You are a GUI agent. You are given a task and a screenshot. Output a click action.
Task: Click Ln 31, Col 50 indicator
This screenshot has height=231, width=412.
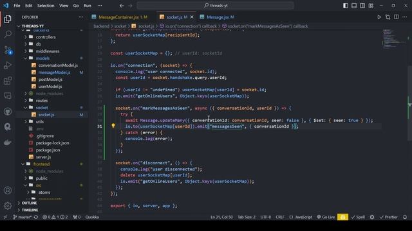(x=221, y=217)
